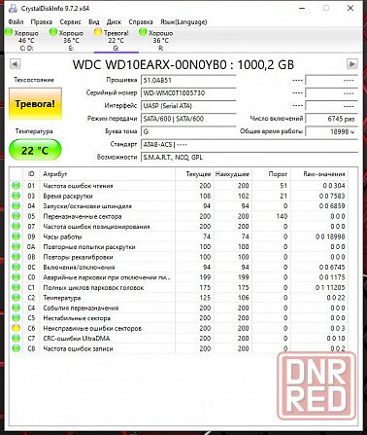Select row Частота ошибок записи

click(x=179, y=348)
